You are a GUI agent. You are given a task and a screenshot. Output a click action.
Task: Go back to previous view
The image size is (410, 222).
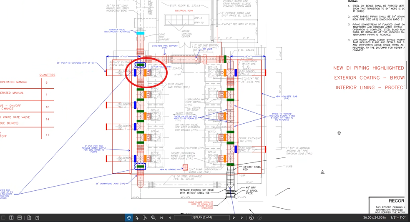[252, 217]
